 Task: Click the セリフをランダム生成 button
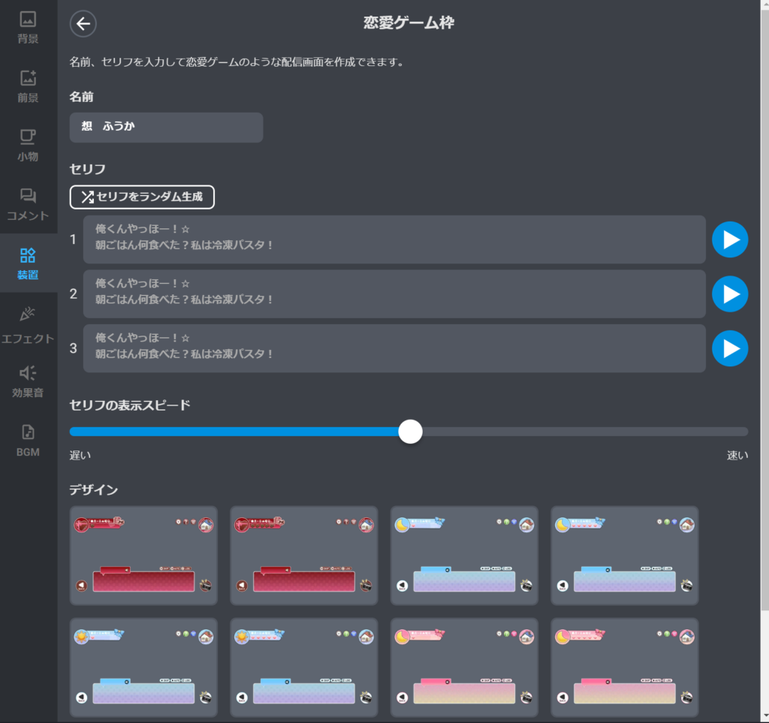(142, 197)
